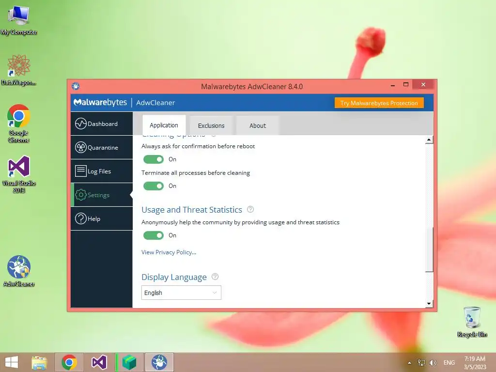Screen dimensions: 496x372
Task: Switch to Chrome in the taskbar
Action: click(x=69, y=362)
